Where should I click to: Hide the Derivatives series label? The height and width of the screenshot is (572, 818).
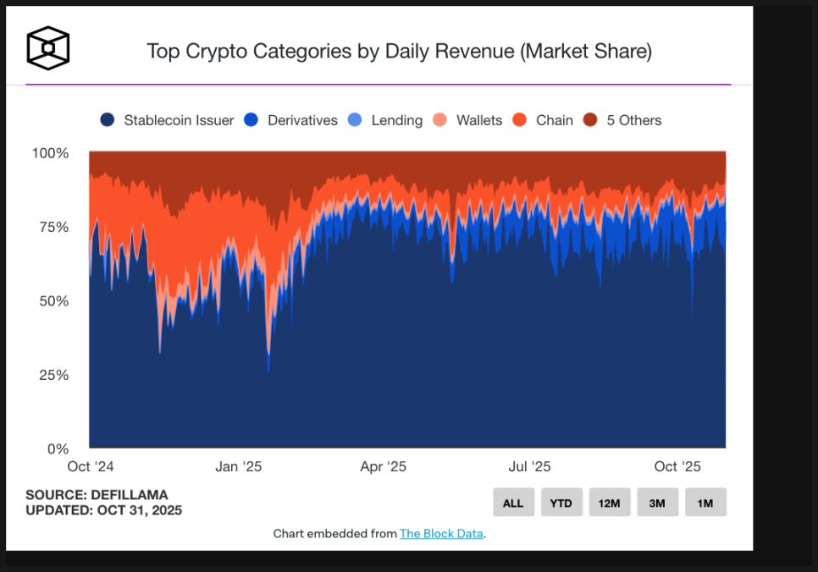(x=302, y=120)
